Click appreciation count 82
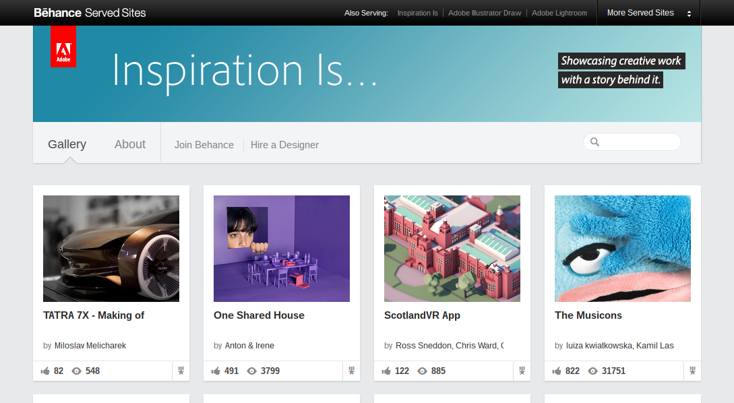This screenshot has height=403, width=734. tap(59, 371)
